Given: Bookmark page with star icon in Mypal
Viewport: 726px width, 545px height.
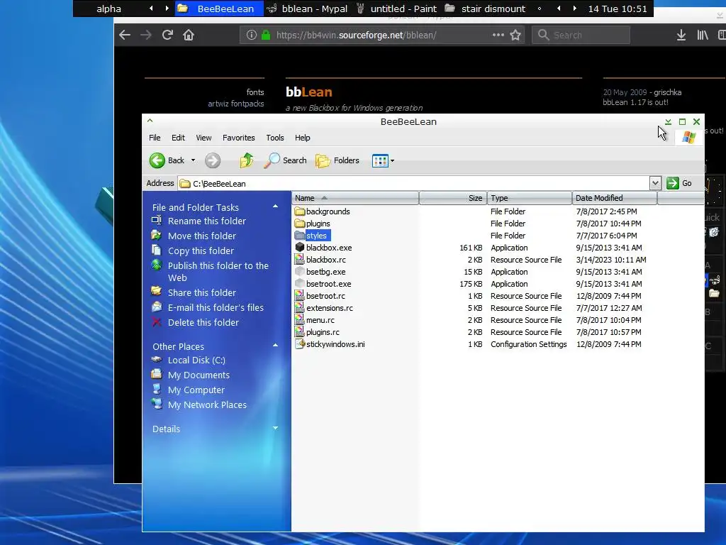Looking at the screenshot, I should click(x=515, y=35).
